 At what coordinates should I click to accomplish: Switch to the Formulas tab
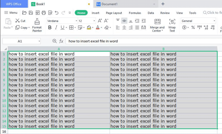click(135, 13)
